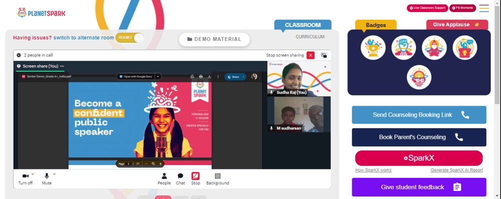Click Senior Demo_Grade 4+_India.pdf file name
The width and height of the screenshot is (501, 199).
49,76
